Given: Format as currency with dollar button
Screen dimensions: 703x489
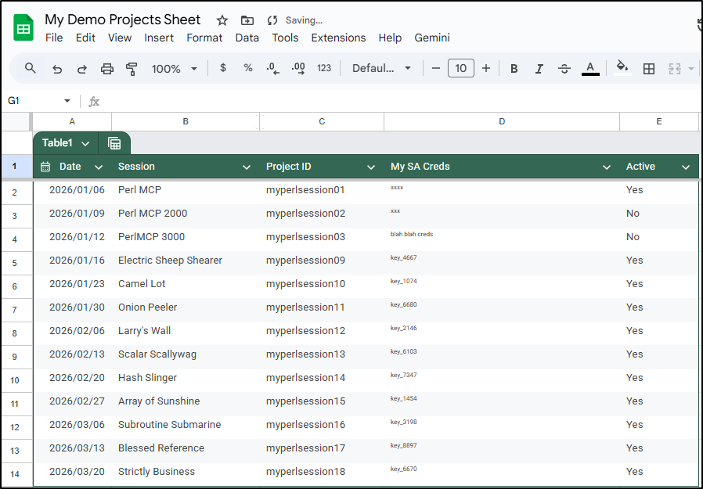Looking at the screenshot, I should click(223, 68).
